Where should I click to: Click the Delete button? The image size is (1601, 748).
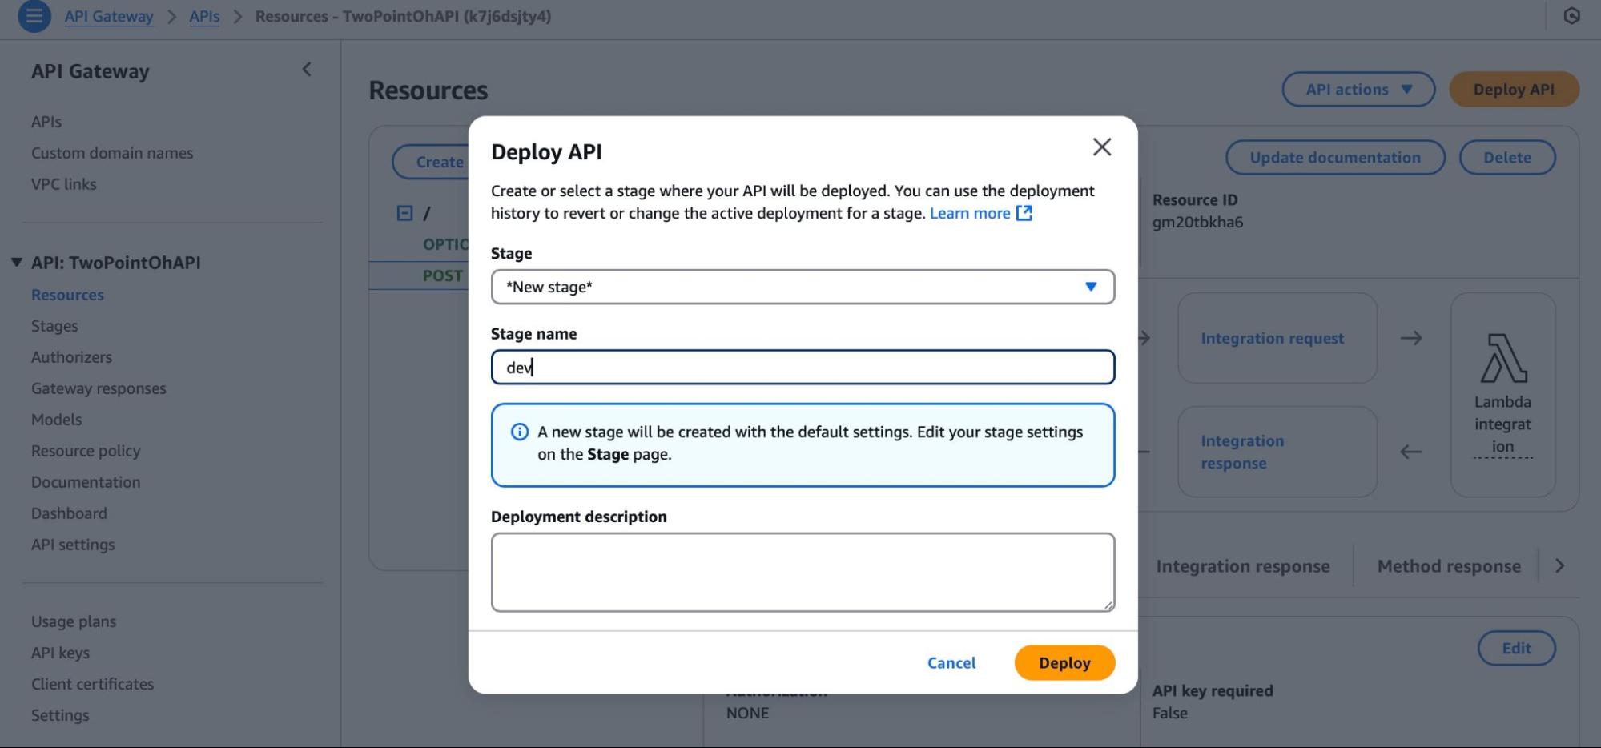coord(1507,158)
